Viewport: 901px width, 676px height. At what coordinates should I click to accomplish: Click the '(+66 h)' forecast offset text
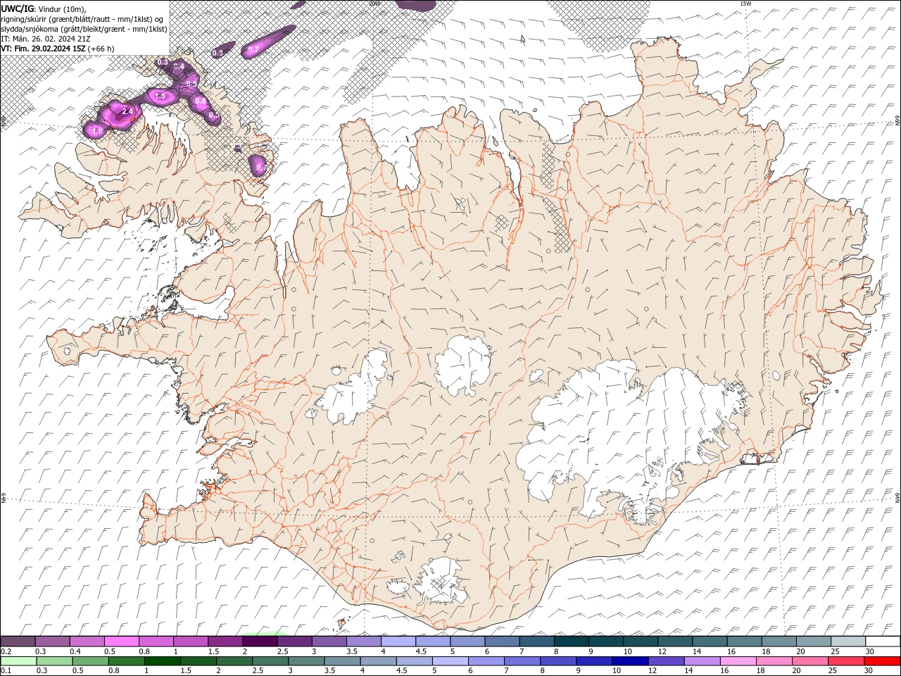tap(101, 49)
